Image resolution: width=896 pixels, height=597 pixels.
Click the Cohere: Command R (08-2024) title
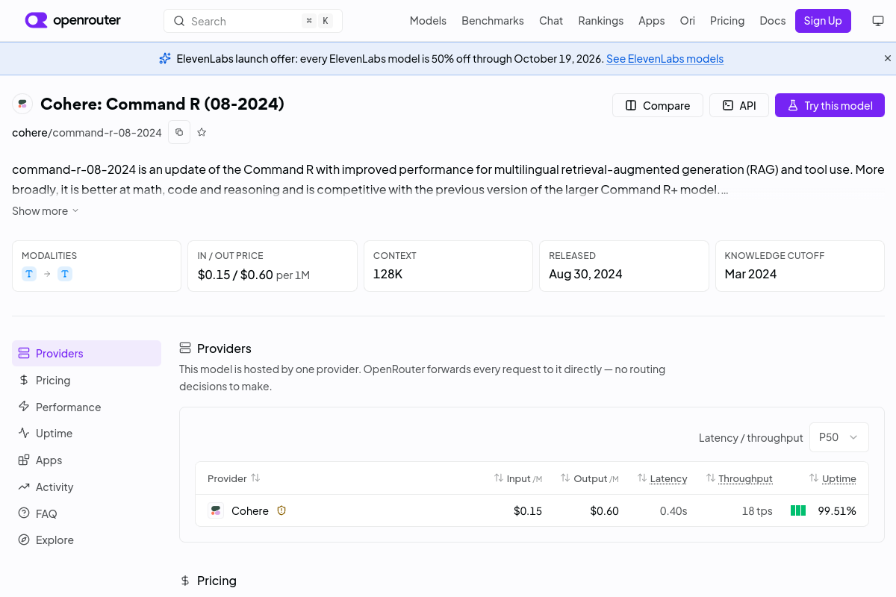point(162,104)
